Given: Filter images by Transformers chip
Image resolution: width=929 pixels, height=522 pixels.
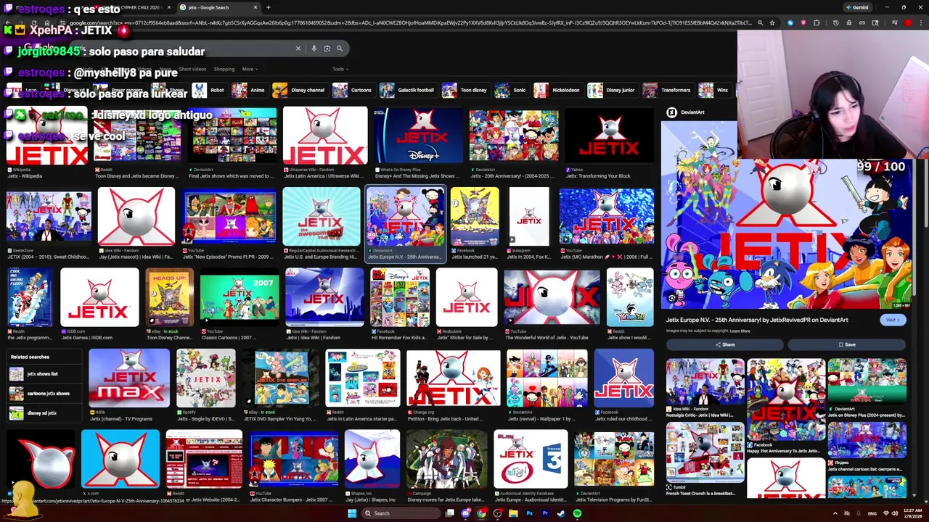Looking at the screenshot, I should click(x=667, y=91).
